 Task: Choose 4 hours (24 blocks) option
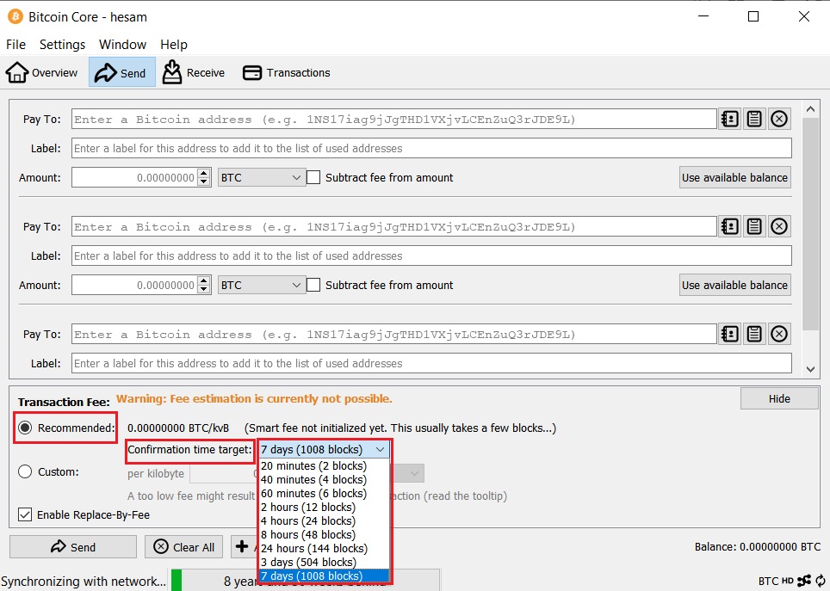pos(324,520)
